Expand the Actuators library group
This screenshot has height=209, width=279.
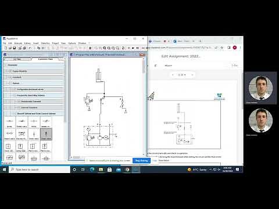coord(10,77)
